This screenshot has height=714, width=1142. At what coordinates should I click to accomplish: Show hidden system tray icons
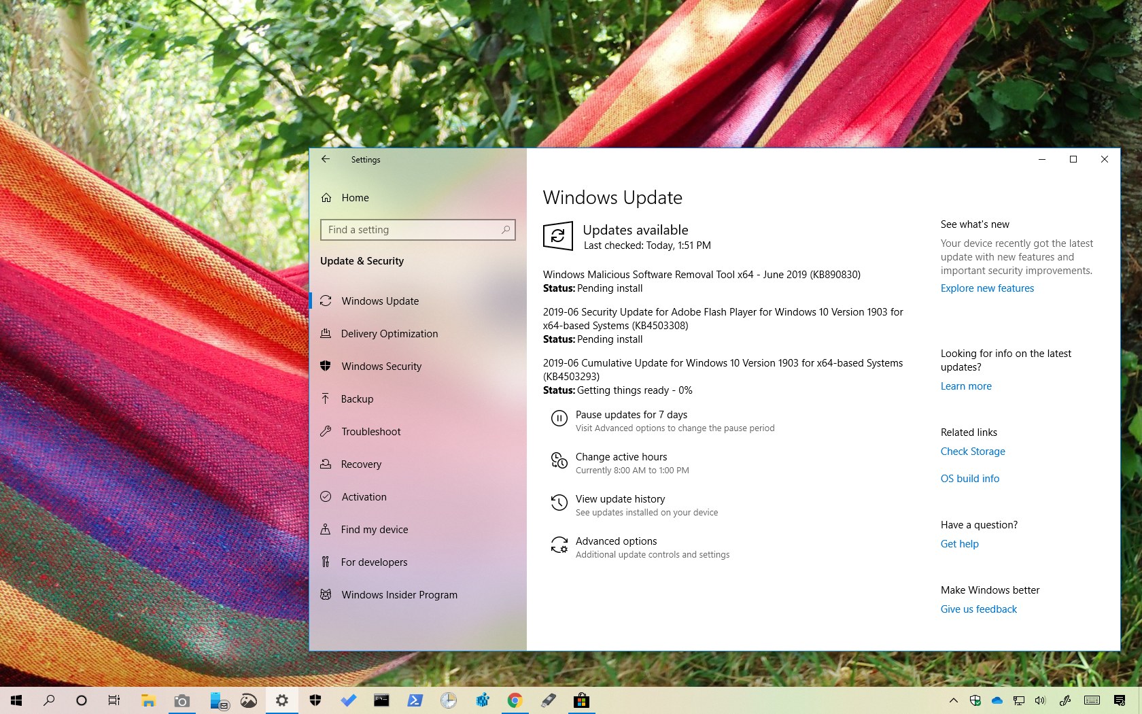pos(953,700)
